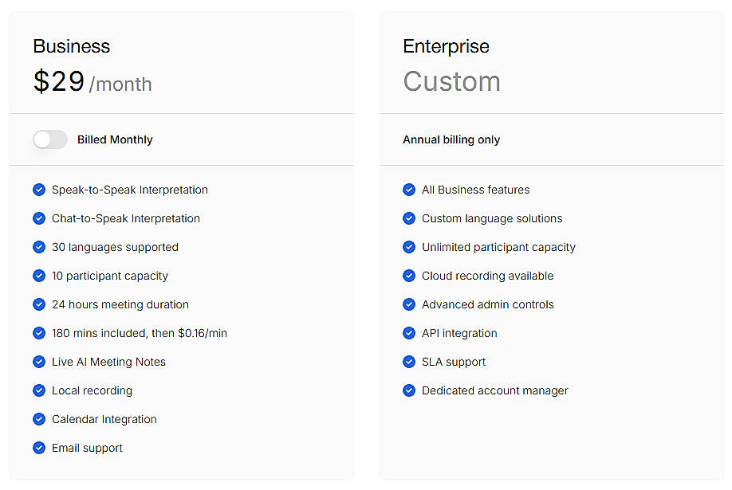This screenshot has height=490, width=732.
Task: Click the SLA support text
Action: tap(454, 362)
